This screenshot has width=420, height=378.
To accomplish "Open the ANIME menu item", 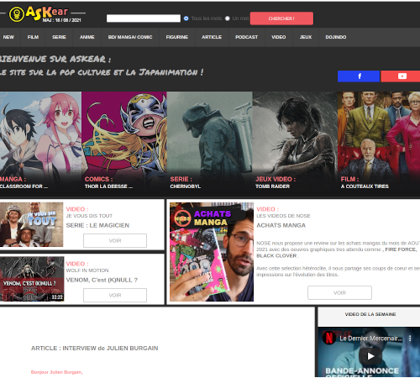I will 87,37.
